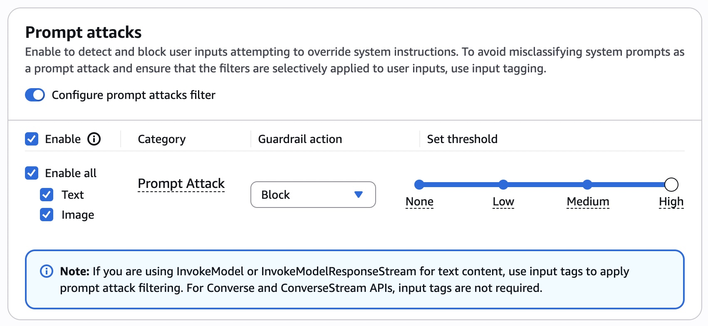Open the Block guardrail action dropdown
Image resolution: width=708 pixels, height=326 pixels.
click(x=313, y=195)
